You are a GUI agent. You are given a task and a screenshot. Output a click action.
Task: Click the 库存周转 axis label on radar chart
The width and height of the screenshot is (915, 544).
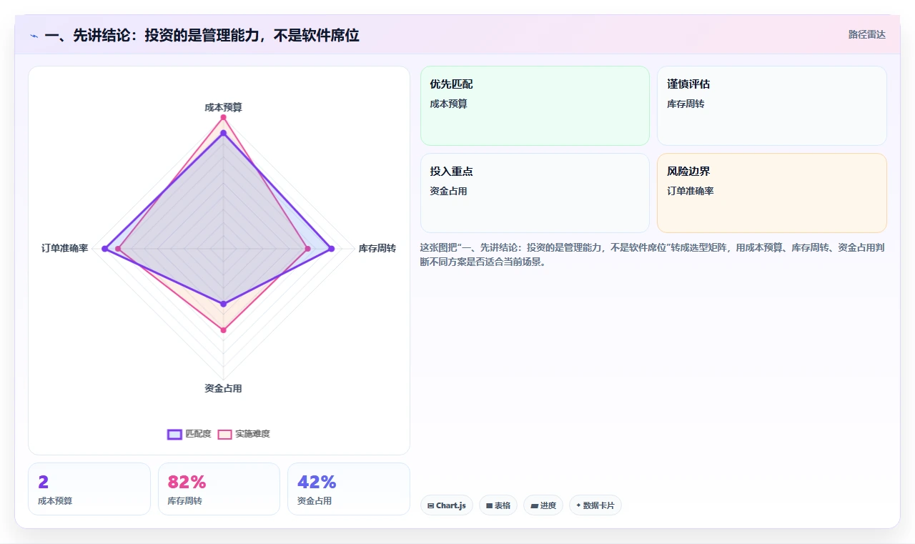pos(377,248)
